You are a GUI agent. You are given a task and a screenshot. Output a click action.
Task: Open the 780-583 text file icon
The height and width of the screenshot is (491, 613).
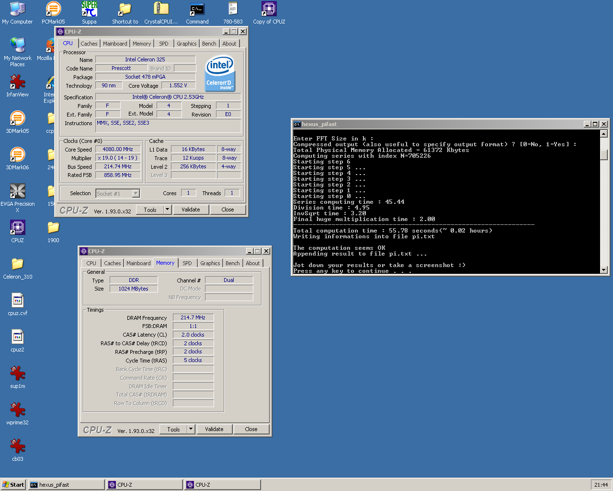233,12
